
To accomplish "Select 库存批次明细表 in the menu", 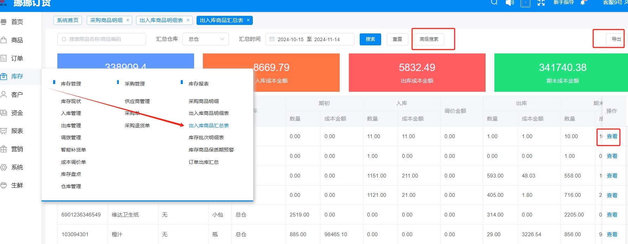I will point(206,137).
